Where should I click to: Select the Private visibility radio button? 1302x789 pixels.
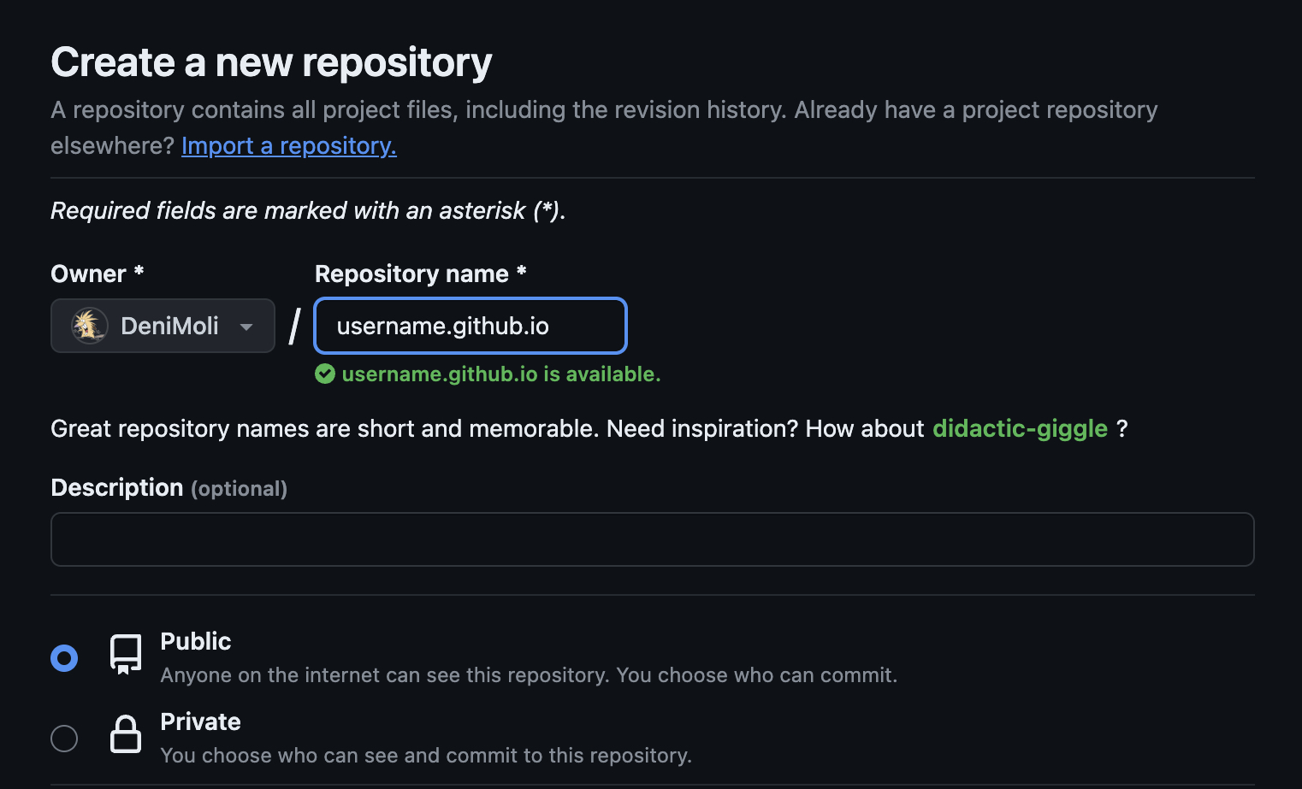tap(64, 738)
